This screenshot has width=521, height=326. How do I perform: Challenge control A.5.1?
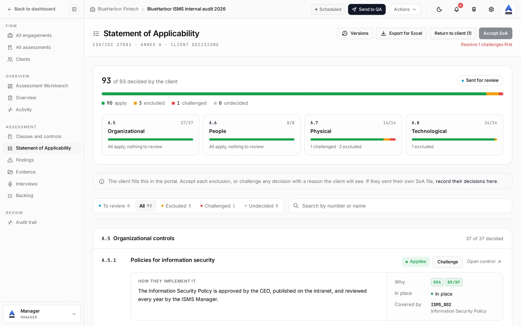(447, 262)
